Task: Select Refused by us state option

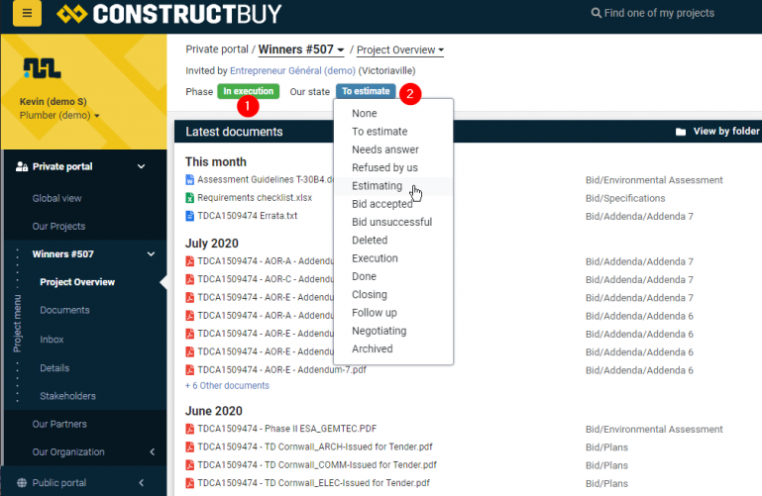Action: (393, 167)
